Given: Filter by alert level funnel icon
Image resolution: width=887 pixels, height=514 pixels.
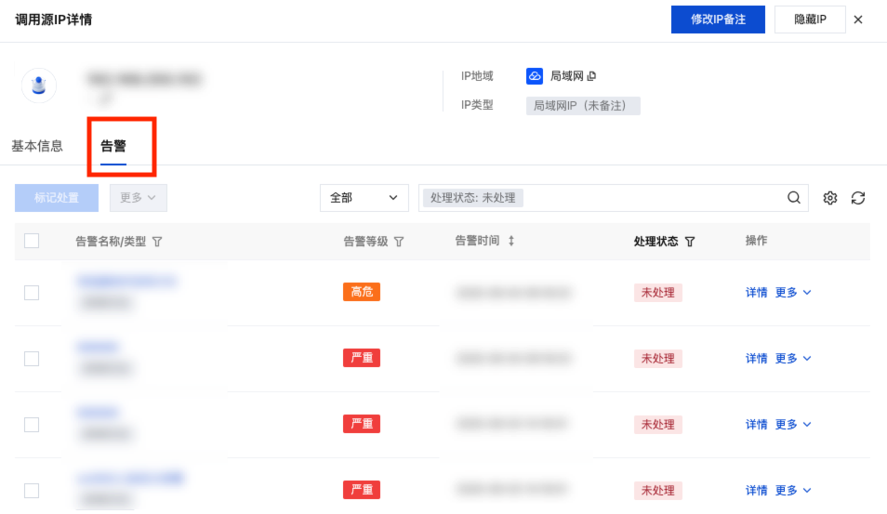Looking at the screenshot, I should (399, 242).
